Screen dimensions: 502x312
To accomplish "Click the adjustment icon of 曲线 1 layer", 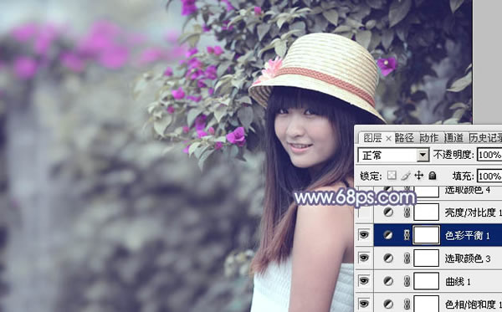I will tap(388, 281).
